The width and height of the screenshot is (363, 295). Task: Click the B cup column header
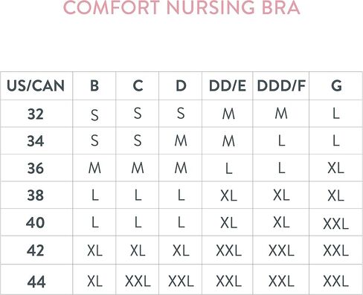click(94, 86)
